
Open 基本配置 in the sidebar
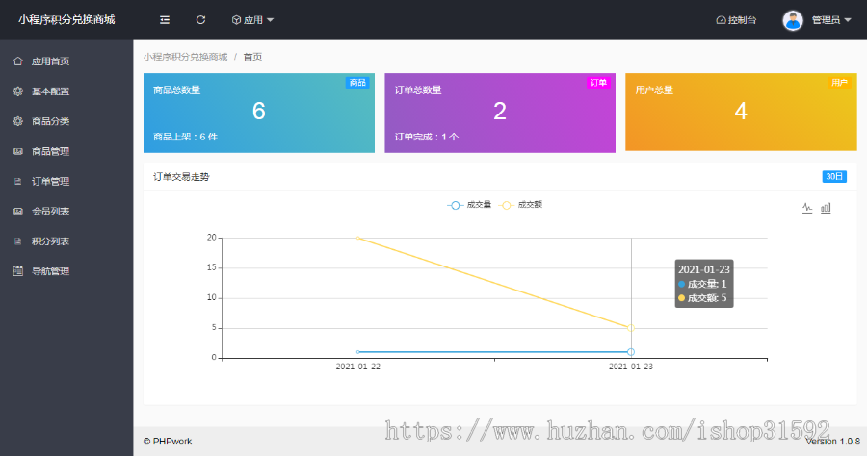66,91
